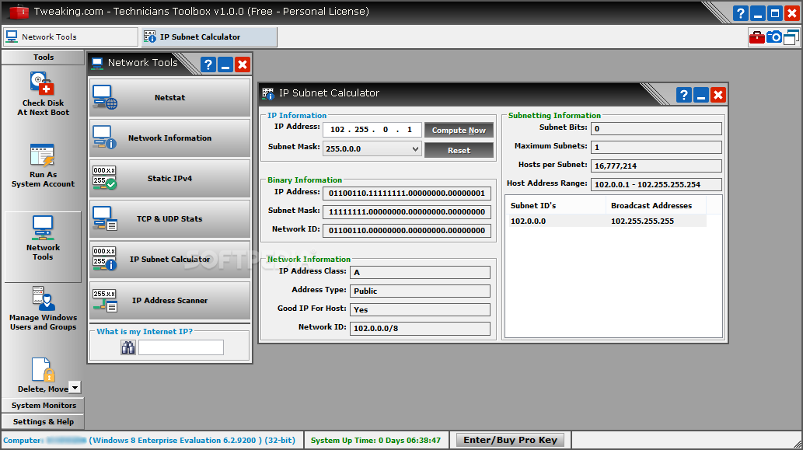Viewport: 803px width, 450px height.
Task: Launch Run As System Account tool
Action: click(x=43, y=166)
